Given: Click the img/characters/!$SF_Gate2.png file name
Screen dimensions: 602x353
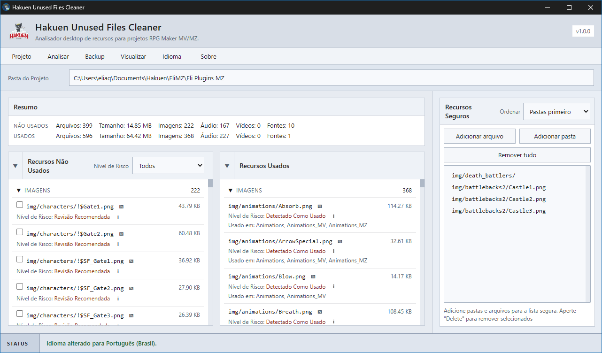Looking at the screenshot, I should (75, 288).
